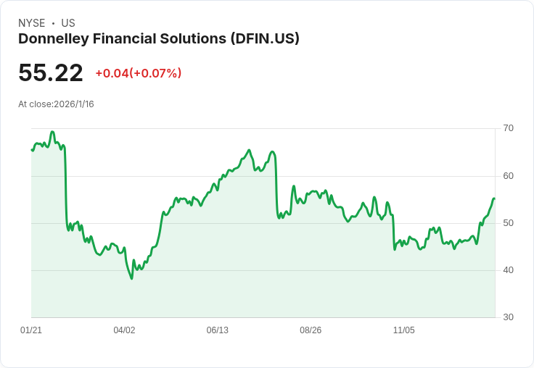Click the NYSE exchange label
This screenshot has height=368, width=534.
click(32, 23)
